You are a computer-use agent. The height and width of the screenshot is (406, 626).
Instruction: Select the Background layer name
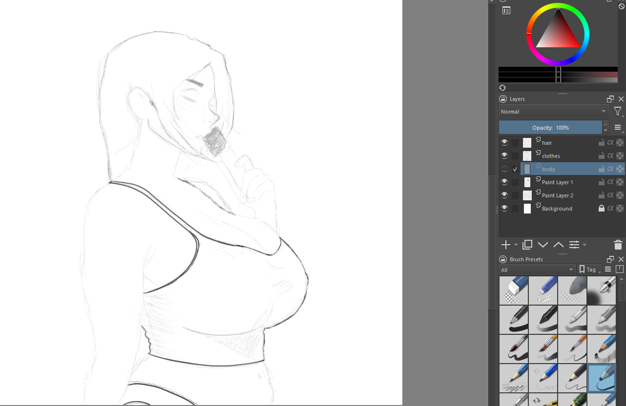point(557,209)
